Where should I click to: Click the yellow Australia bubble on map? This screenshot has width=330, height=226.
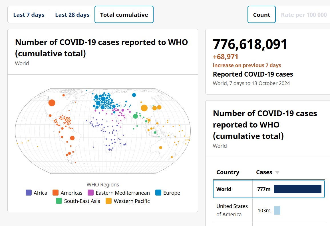161,147
